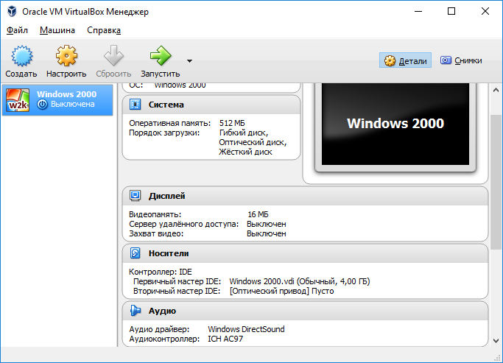Click the Windows 2000.vdi disk entry

[300, 281]
